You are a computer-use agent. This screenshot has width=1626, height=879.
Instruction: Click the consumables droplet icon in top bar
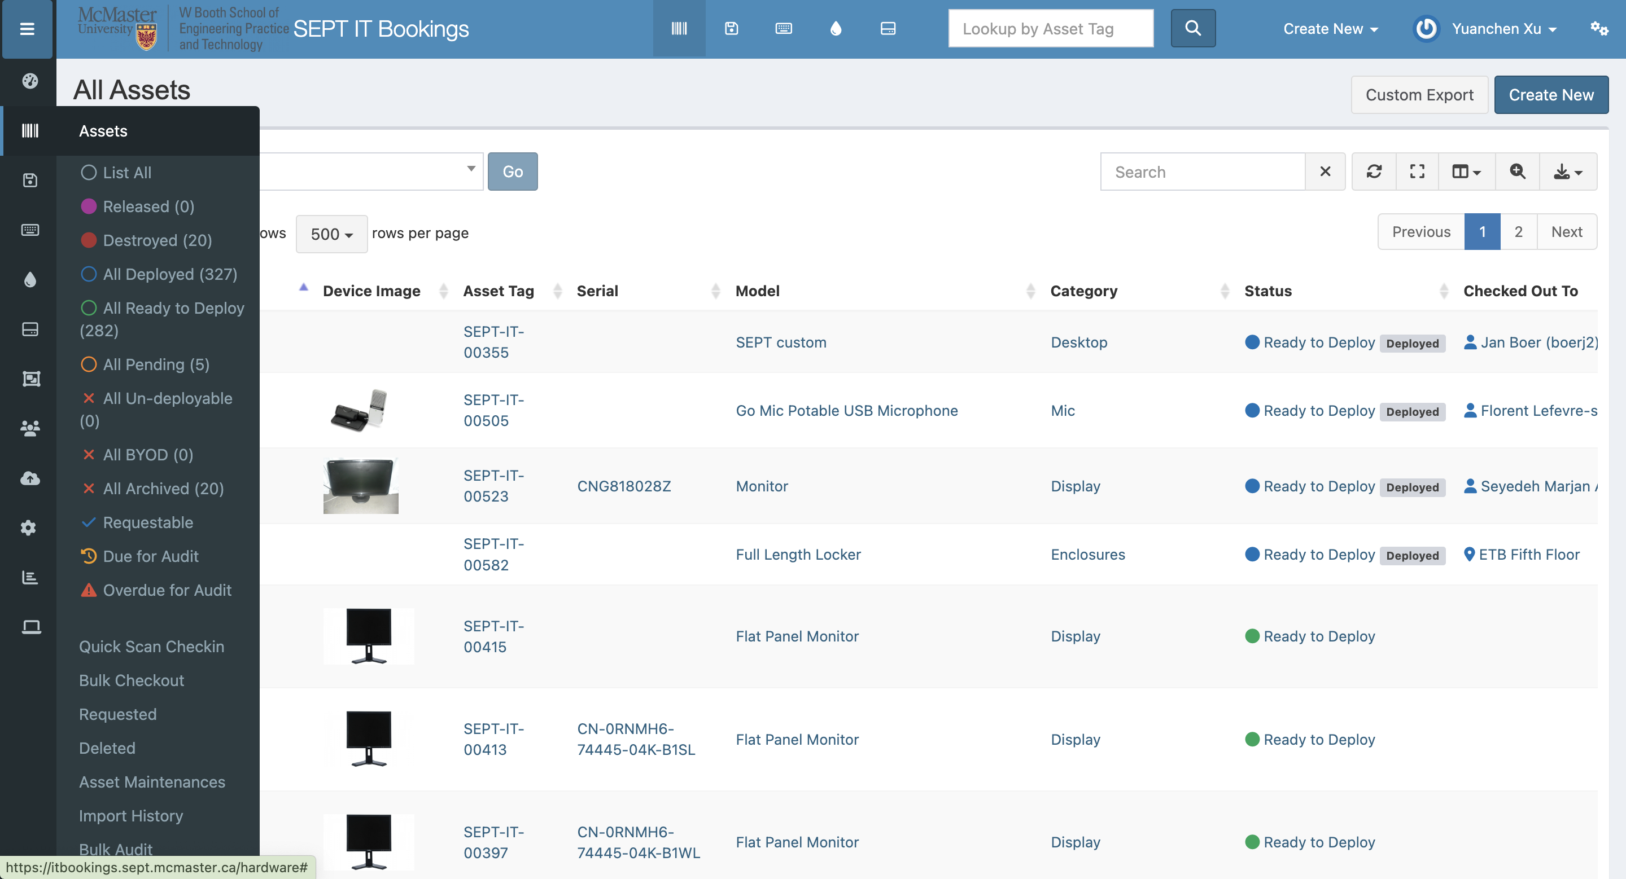[x=836, y=29]
